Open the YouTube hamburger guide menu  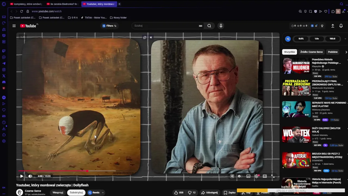tap(14, 26)
